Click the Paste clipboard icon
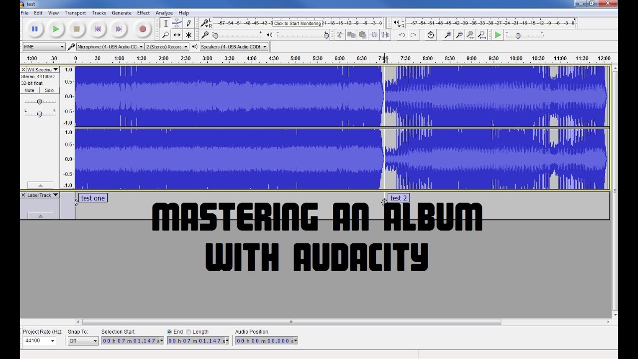Viewport: 638px width, 359px height. 363,35
